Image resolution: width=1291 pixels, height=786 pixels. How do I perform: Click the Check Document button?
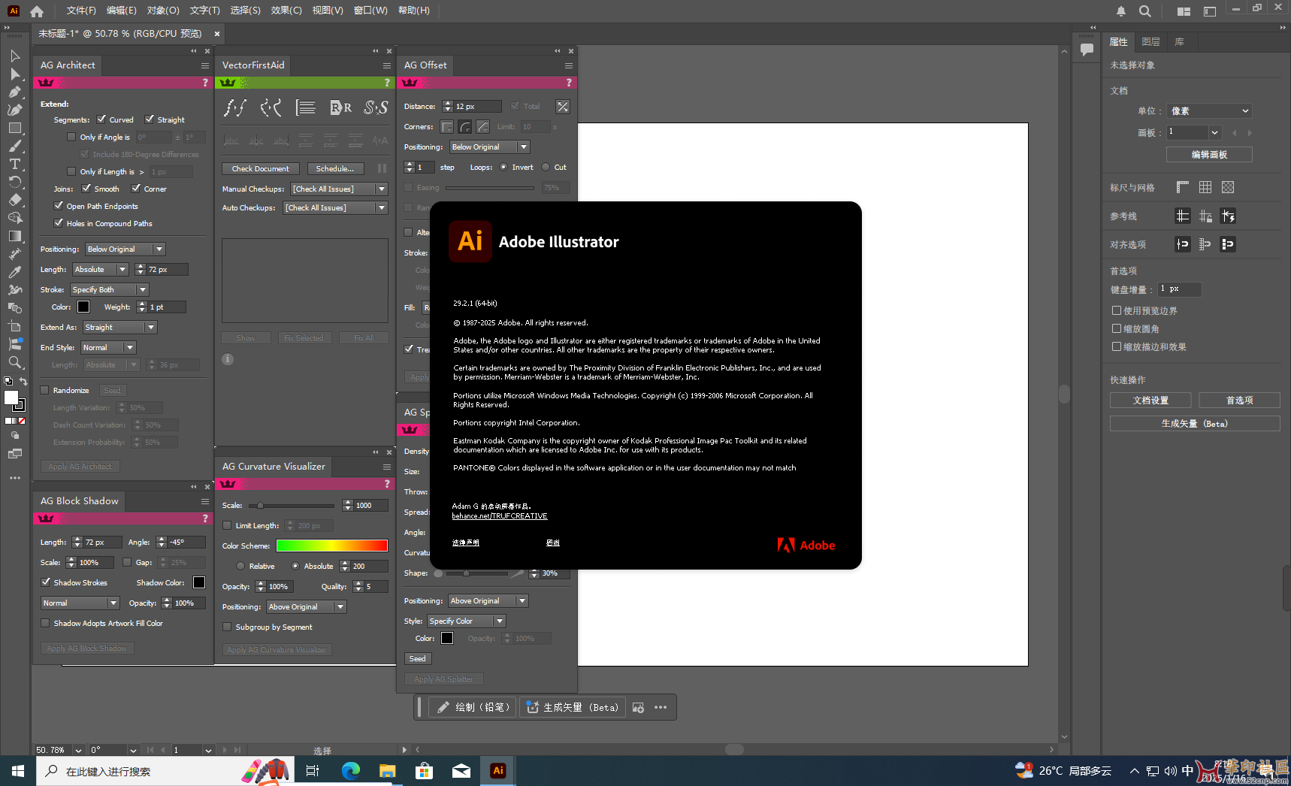coord(260,169)
